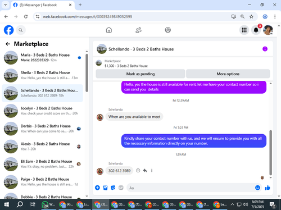Click the chat scroll down arrow

(x=270, y=177)
